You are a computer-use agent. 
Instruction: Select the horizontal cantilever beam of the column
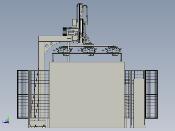tap(55, 39)
